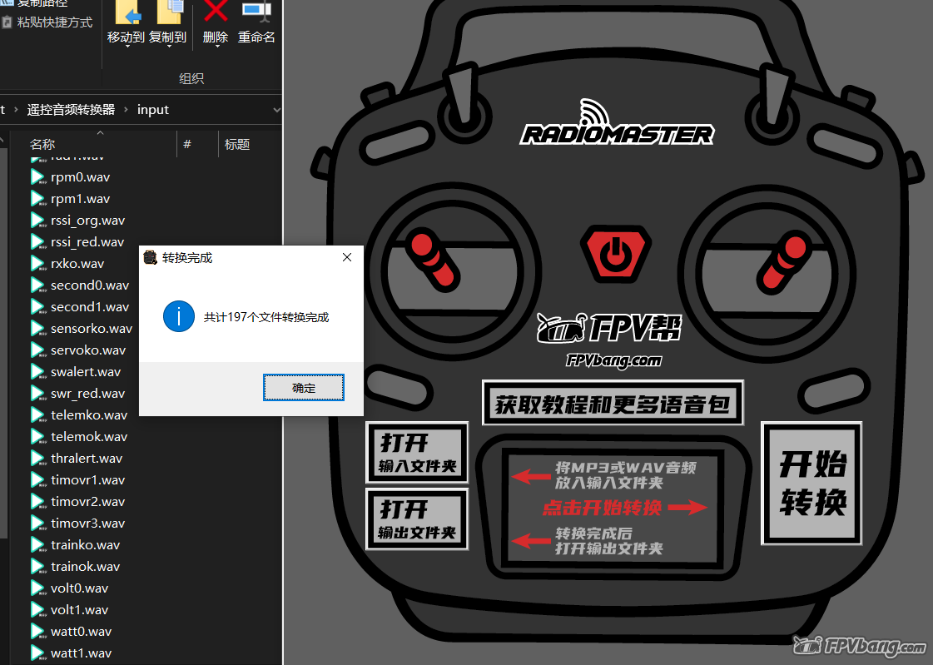
Task: Select the file name timovr3.wav
Action: click(x=87, y=523)
